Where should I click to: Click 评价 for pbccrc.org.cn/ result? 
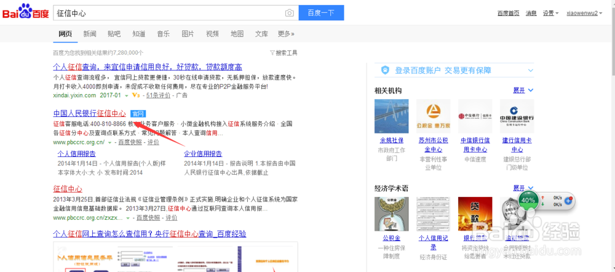click(153, 142)
